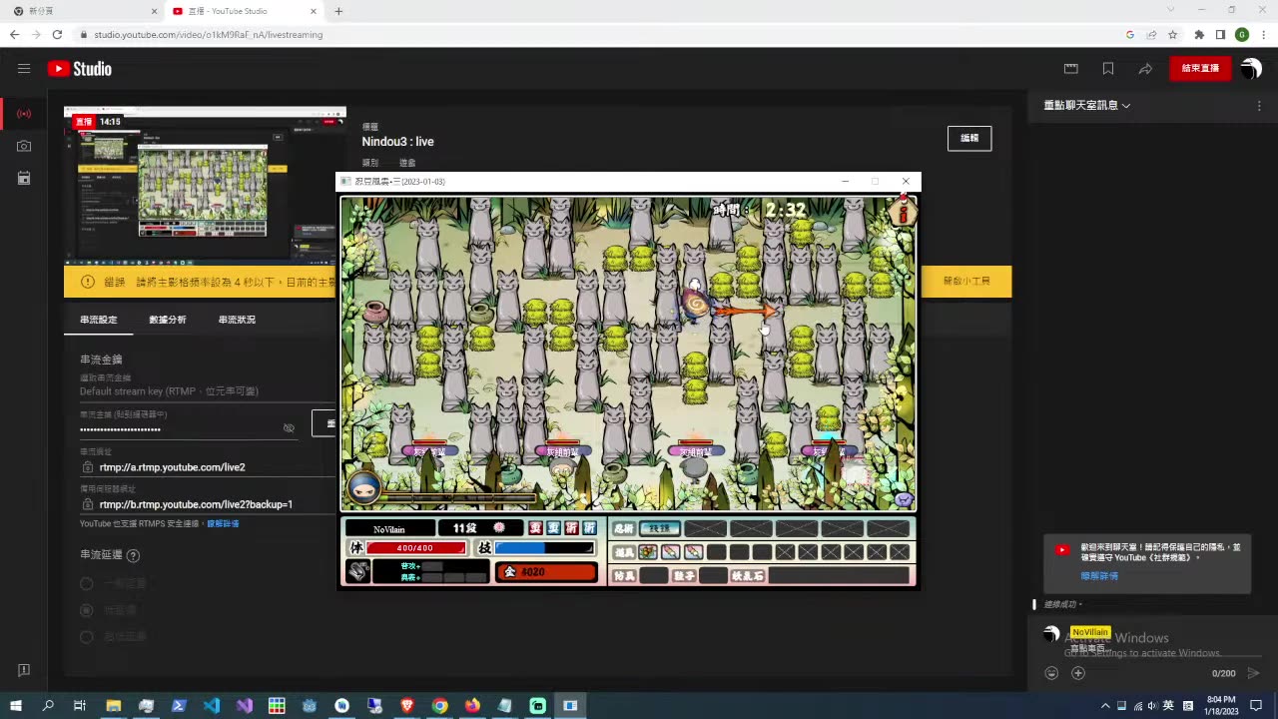Open the learn more link in chat welcome notice

1099,576
